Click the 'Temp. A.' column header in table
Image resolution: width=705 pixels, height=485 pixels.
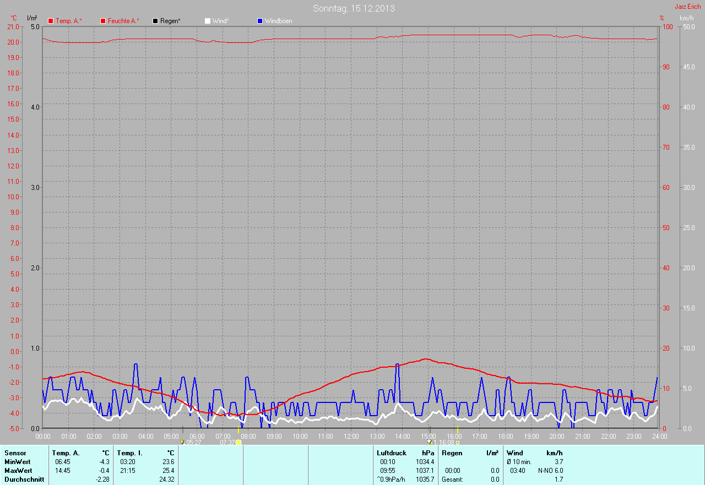(x=66, y=453)
